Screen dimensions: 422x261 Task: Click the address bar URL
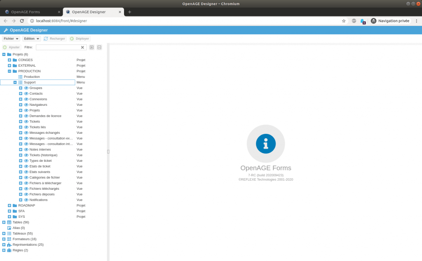point(61,21)
